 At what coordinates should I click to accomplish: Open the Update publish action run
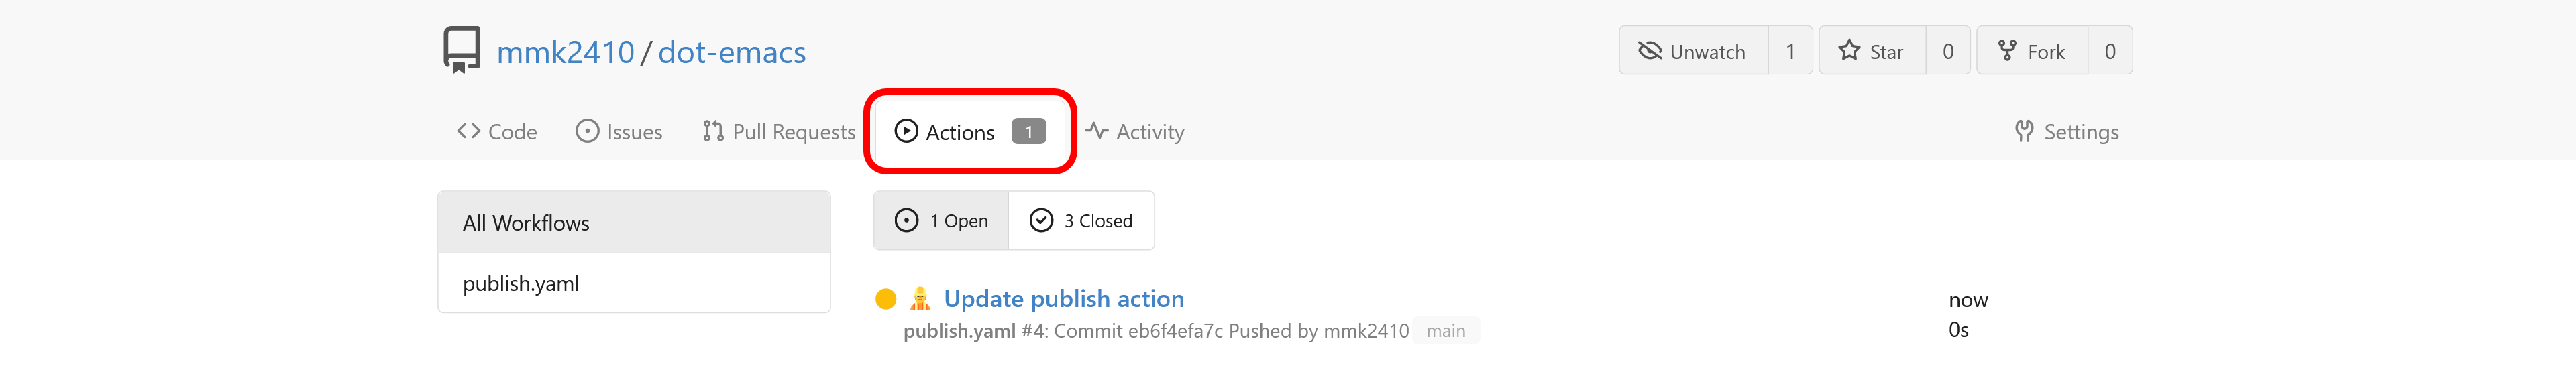[1063, 298]
